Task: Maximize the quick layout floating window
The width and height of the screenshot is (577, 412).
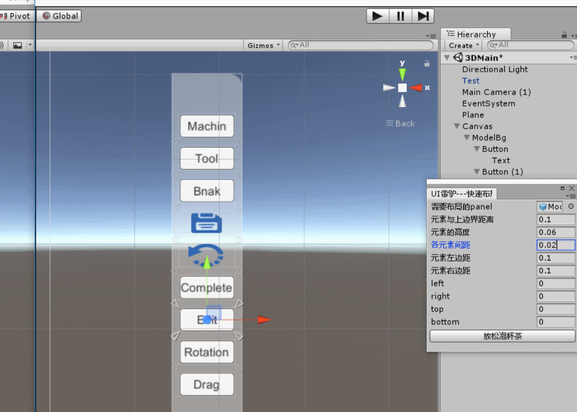Action: click(x=562, y=188)
